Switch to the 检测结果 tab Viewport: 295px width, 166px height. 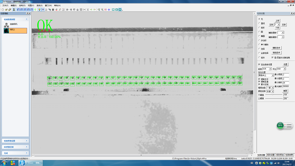[290, 155]
